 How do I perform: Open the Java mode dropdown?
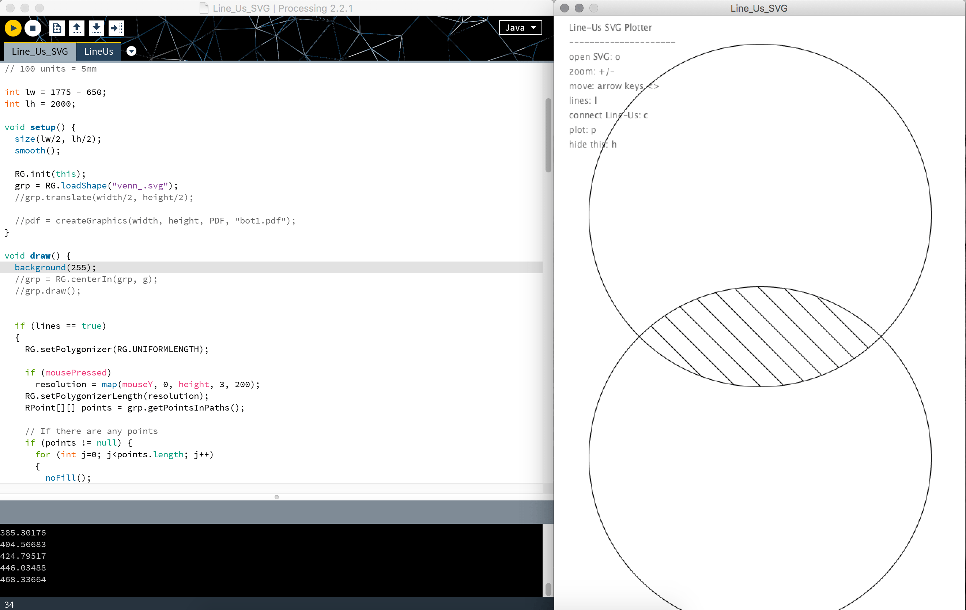[520, 28]
